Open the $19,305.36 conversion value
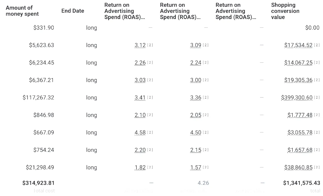 click(298, 80)
